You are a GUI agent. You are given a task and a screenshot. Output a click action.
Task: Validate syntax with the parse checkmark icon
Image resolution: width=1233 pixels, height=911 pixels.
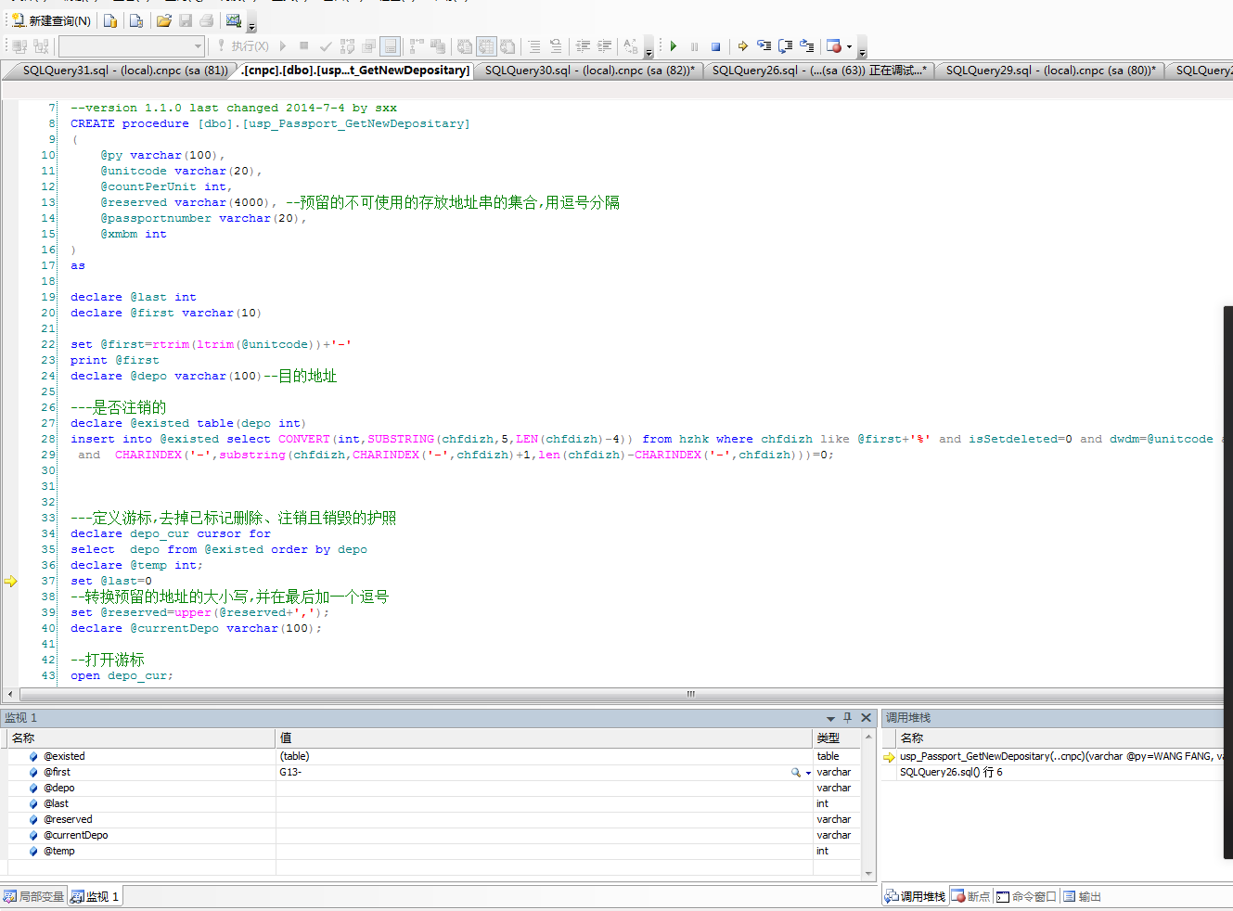point(325,45)
